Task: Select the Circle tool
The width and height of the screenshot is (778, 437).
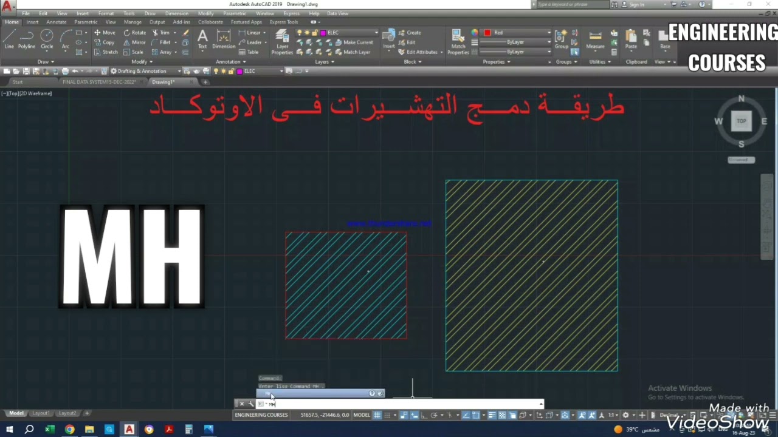Action: pyautogui.click(x=47, y=39)
